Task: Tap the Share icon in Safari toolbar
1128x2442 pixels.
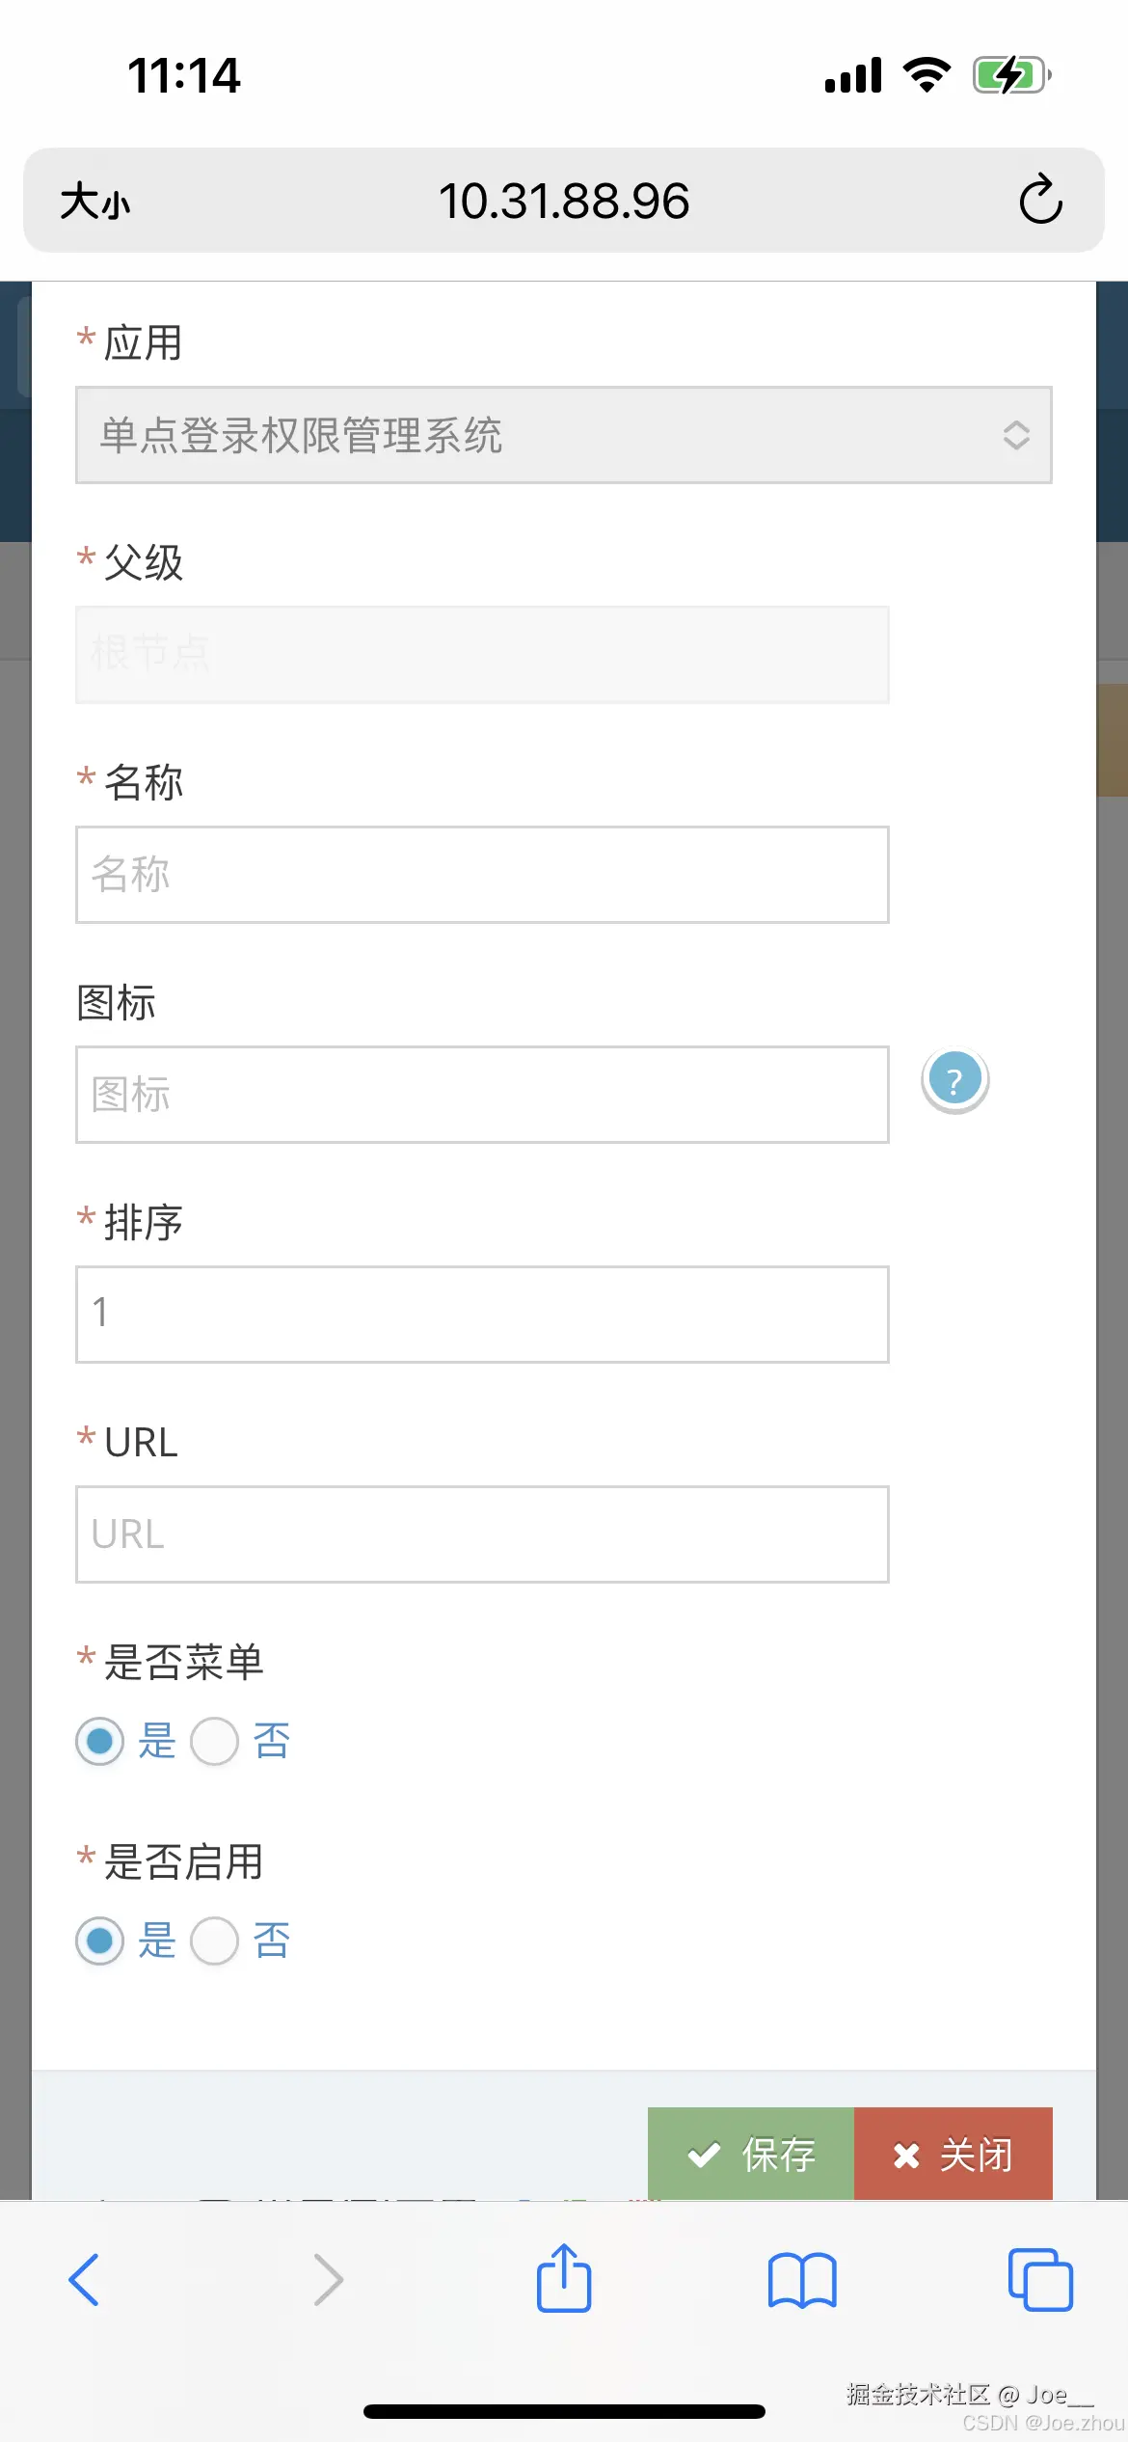Action: (x=564, y=2278)
